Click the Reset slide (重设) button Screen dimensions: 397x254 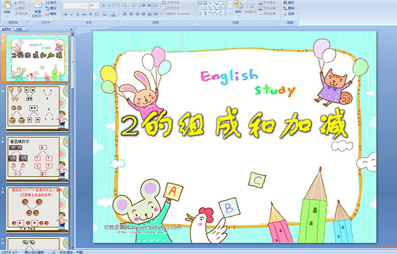52,8
